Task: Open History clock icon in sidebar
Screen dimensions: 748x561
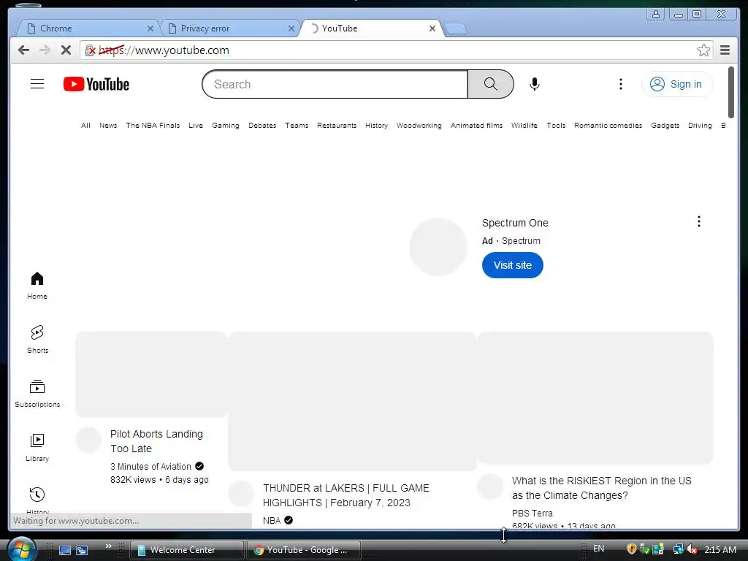Action: pos(37,495)
